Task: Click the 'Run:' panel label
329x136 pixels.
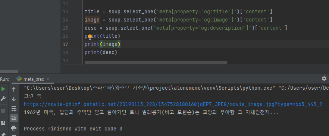Action: point(4,79)
